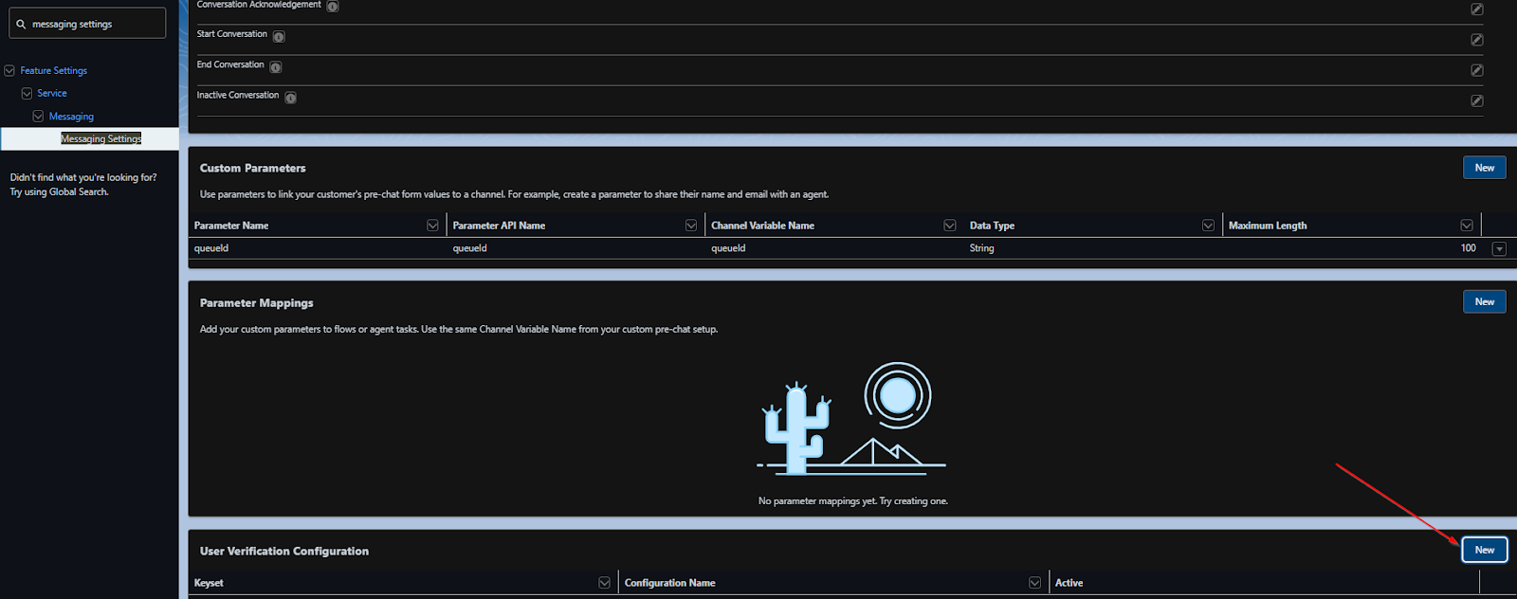This screenshot has height=599, width=1517.
Task: Collapse the Messaging tree node
Action: click(38, 117)
